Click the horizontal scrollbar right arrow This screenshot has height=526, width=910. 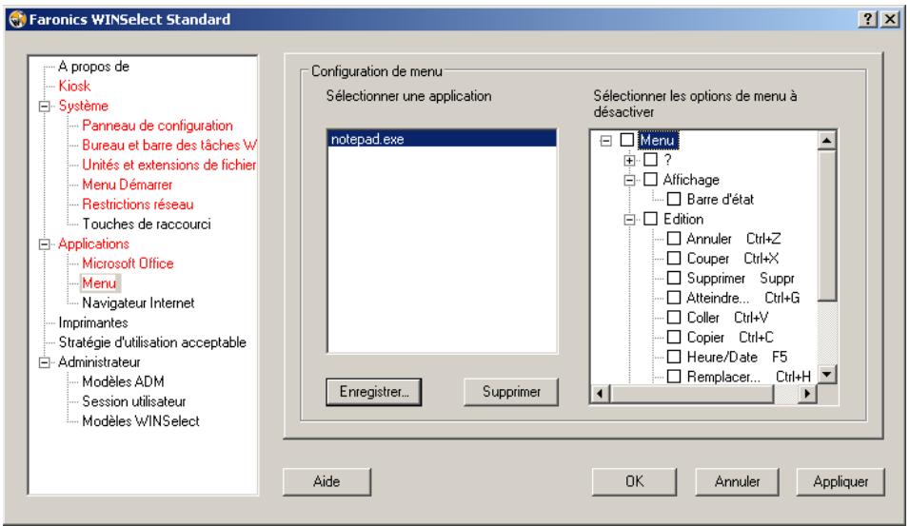pyautogui.click(x=806, y=394)
